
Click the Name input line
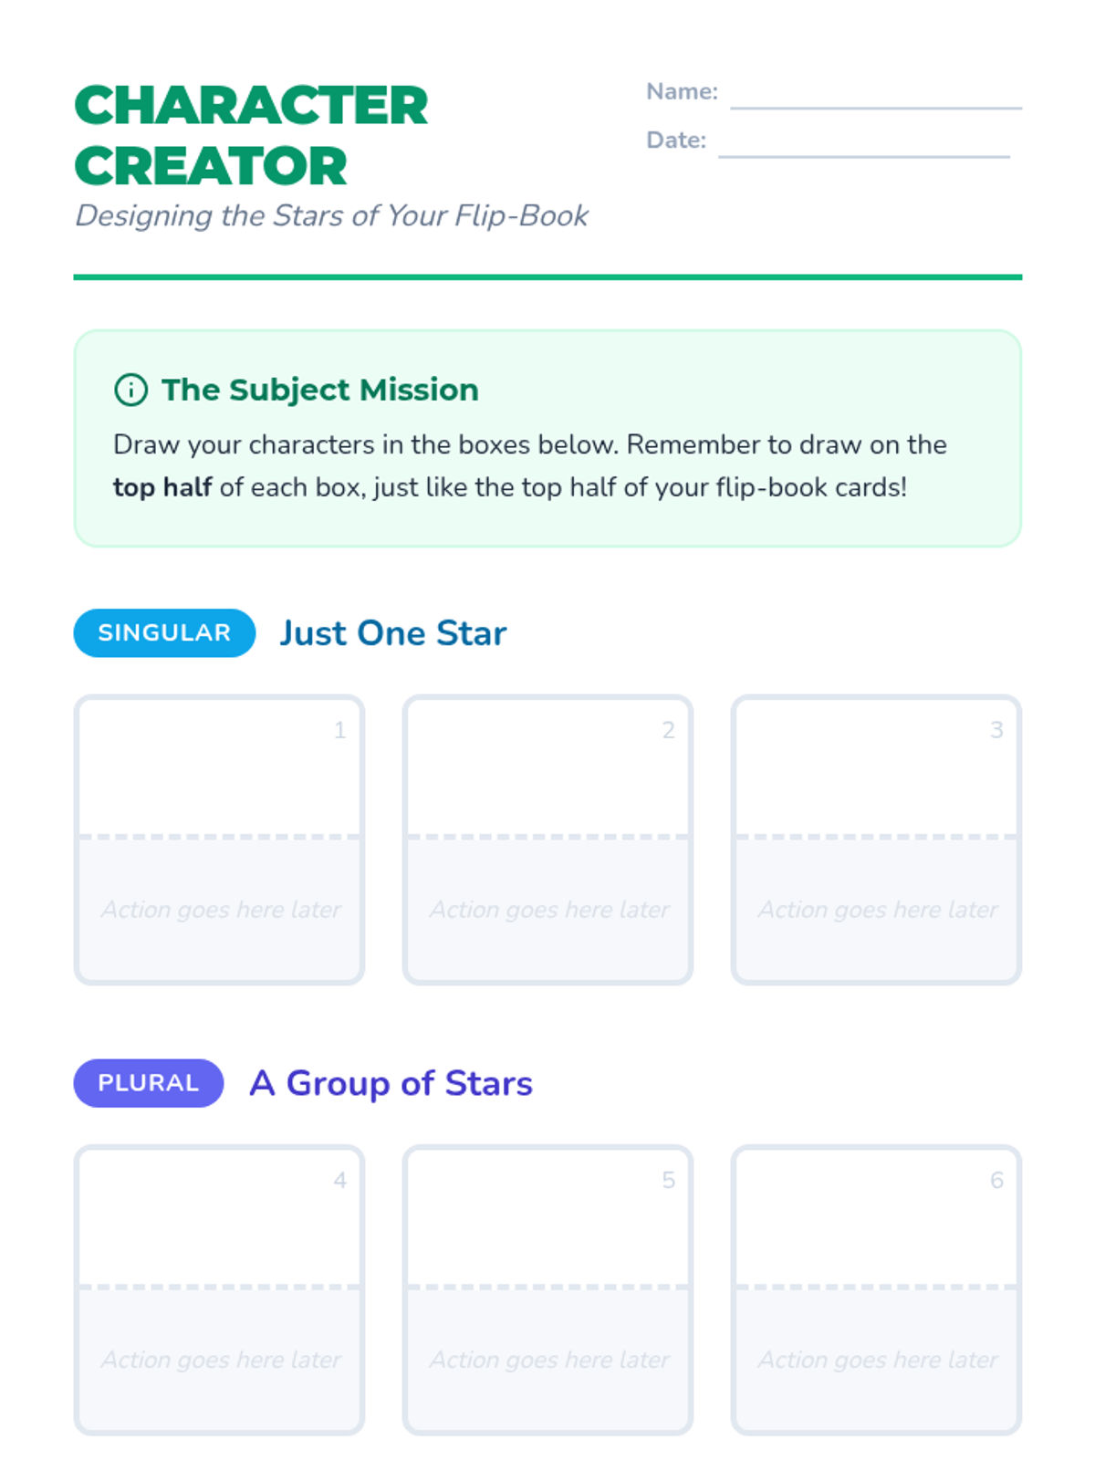tap(875, 97)
